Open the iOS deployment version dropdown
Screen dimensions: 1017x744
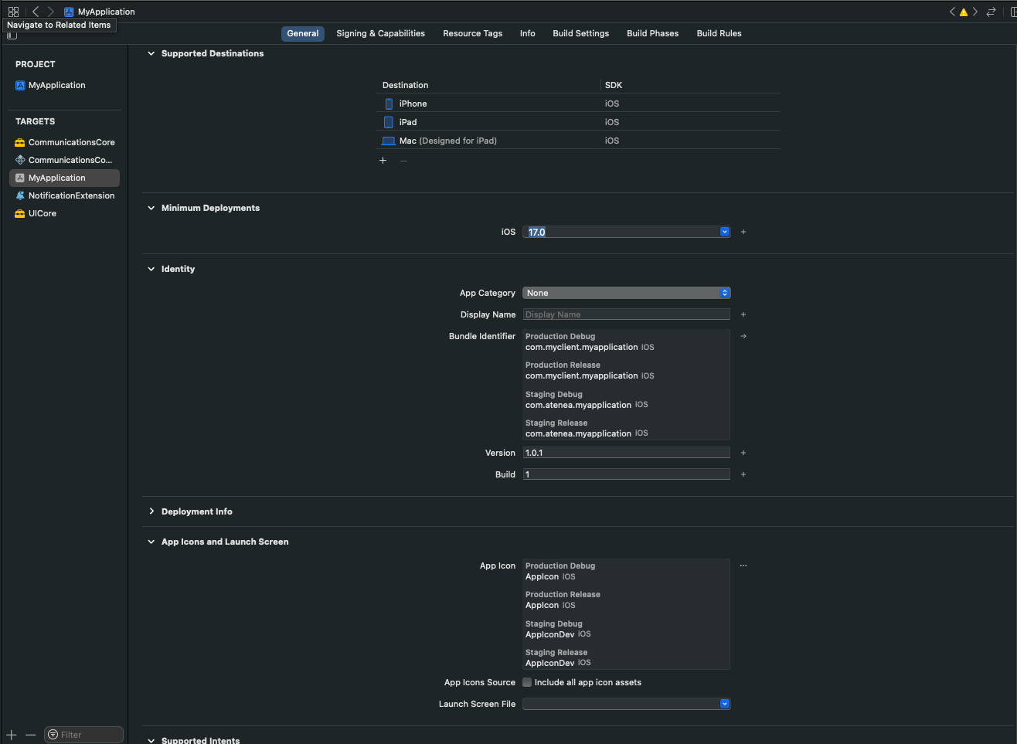coord(725,232)
